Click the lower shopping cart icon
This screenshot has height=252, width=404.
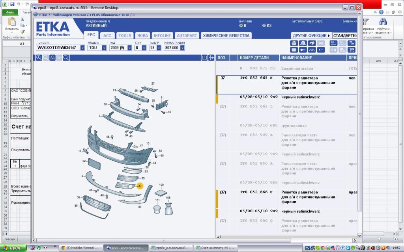(x=352, y=50)
